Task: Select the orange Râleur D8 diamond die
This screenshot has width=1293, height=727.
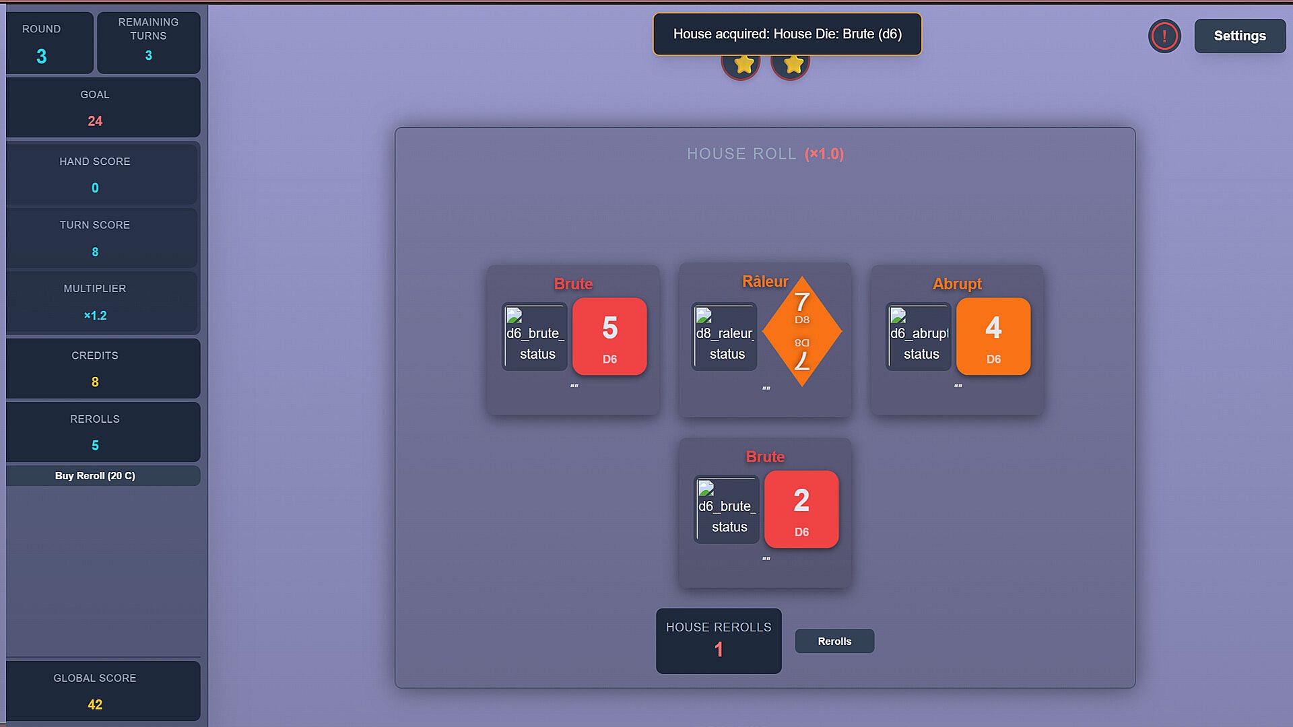Action: tap(801, 331)
